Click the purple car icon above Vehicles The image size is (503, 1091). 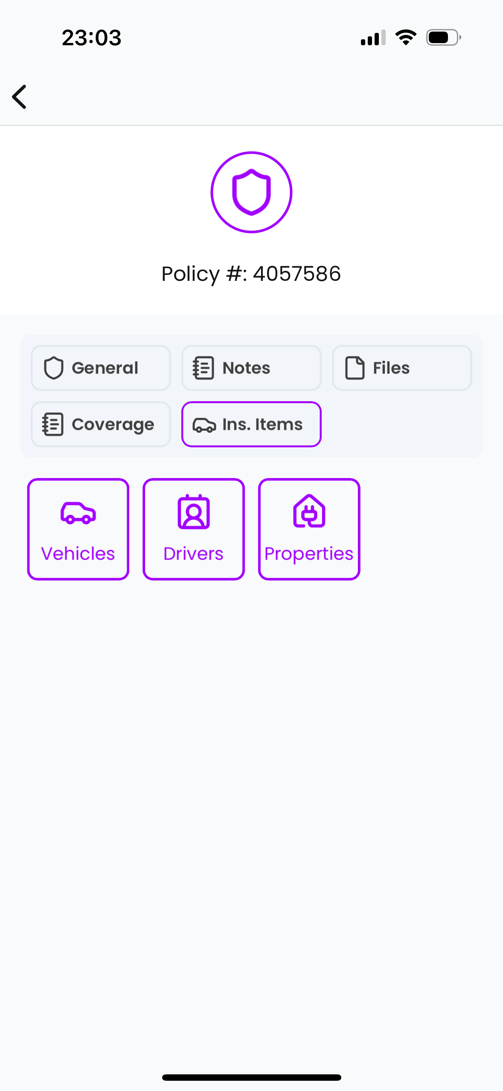point(78,513)
